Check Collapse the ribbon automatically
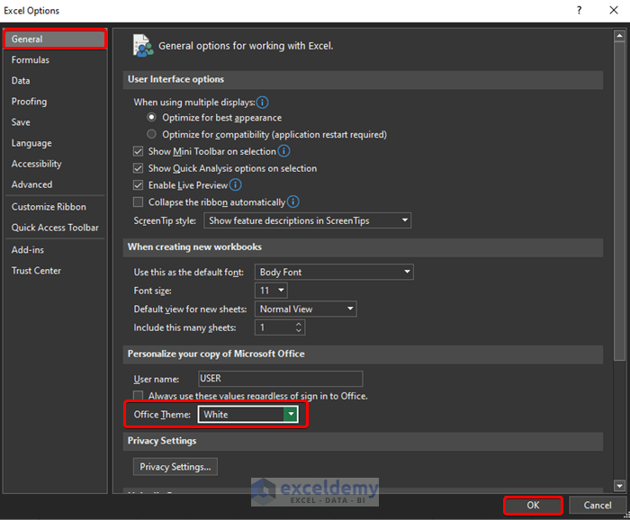This screenshot has width=630, height=520. tap(139, 202)
